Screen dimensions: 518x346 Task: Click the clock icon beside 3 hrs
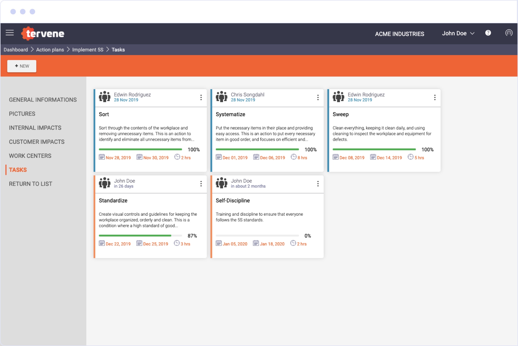(177, 243)
